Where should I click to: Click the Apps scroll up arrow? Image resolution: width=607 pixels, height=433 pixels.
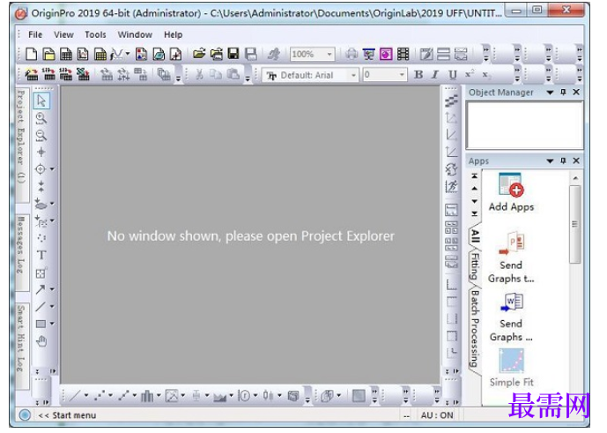tap(575, 178)
